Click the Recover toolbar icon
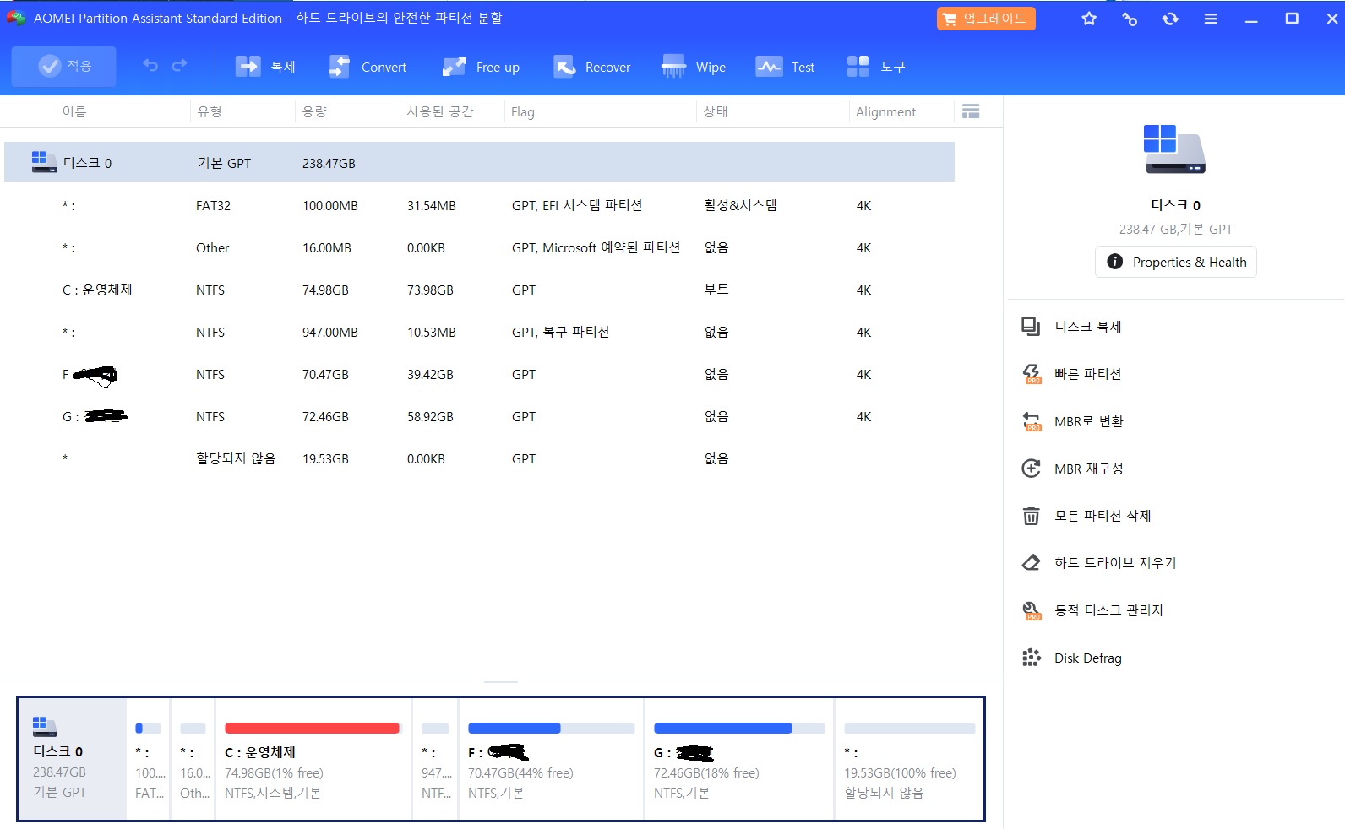 pos(564,67)
